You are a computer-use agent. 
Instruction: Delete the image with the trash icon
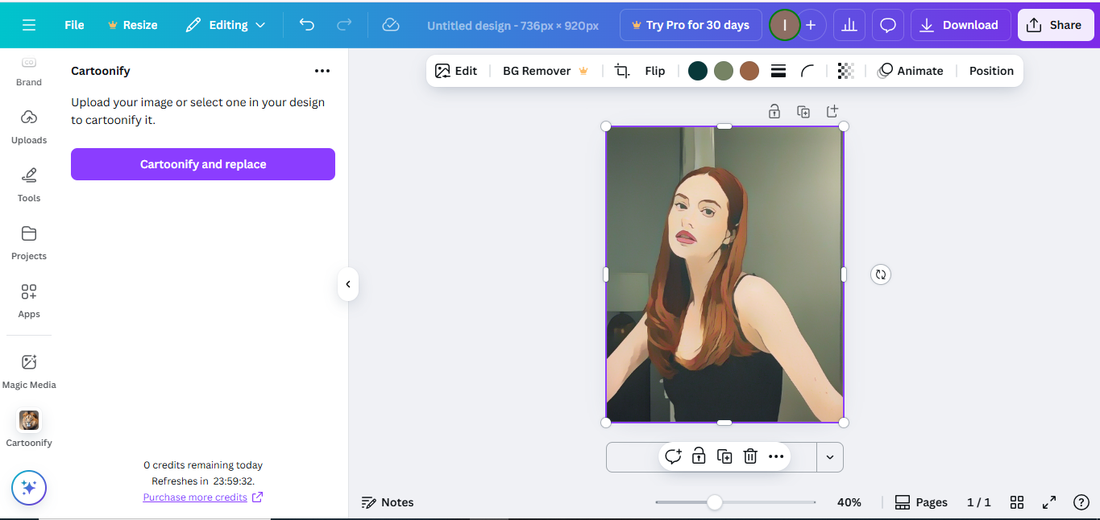[x=750, y=456]
